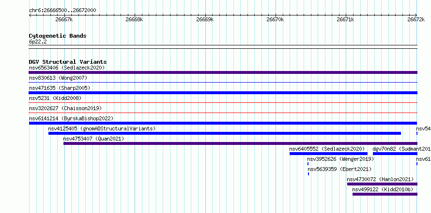Click the Cytogenetic Bands track title
Viewport: 431px width, 213px height.
58,36
